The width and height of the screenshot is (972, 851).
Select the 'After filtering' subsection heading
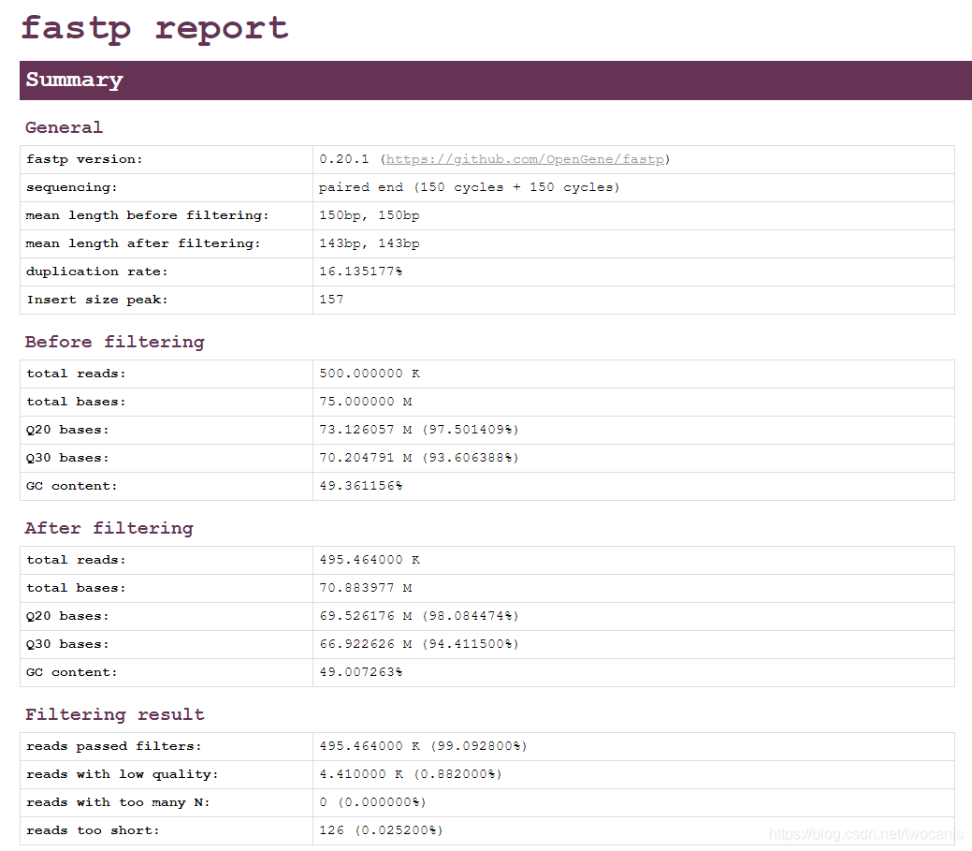click(109, 528)
